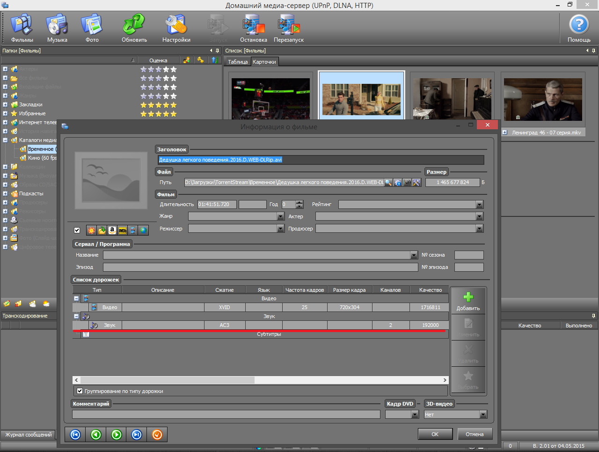Click the Amazon search icon under the poster

click(112, 230)
